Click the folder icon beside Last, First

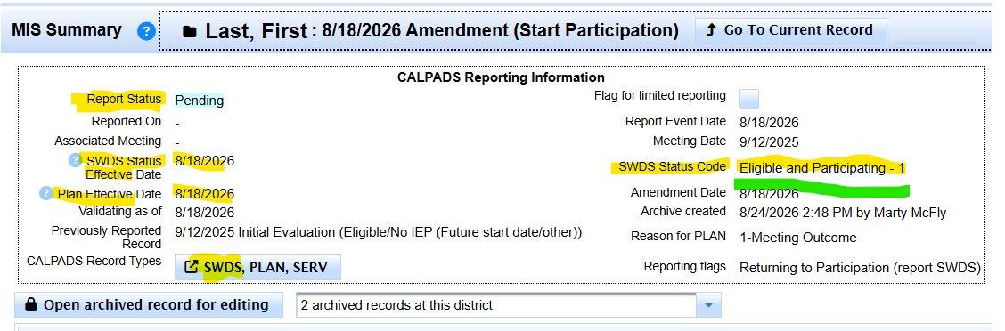click(x=189, y=31)
